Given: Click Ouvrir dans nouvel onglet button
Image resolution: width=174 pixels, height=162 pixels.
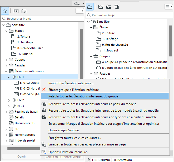Looking at the screenshot, I should 64,156.
